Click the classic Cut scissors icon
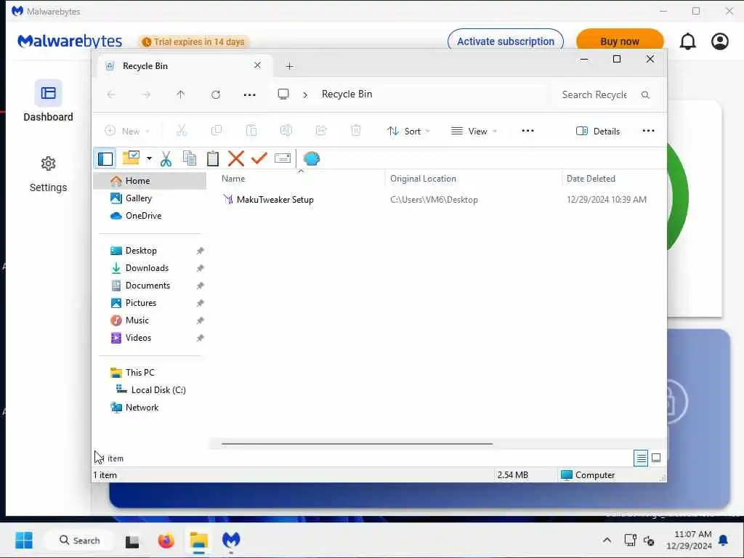 coord(166,158)
